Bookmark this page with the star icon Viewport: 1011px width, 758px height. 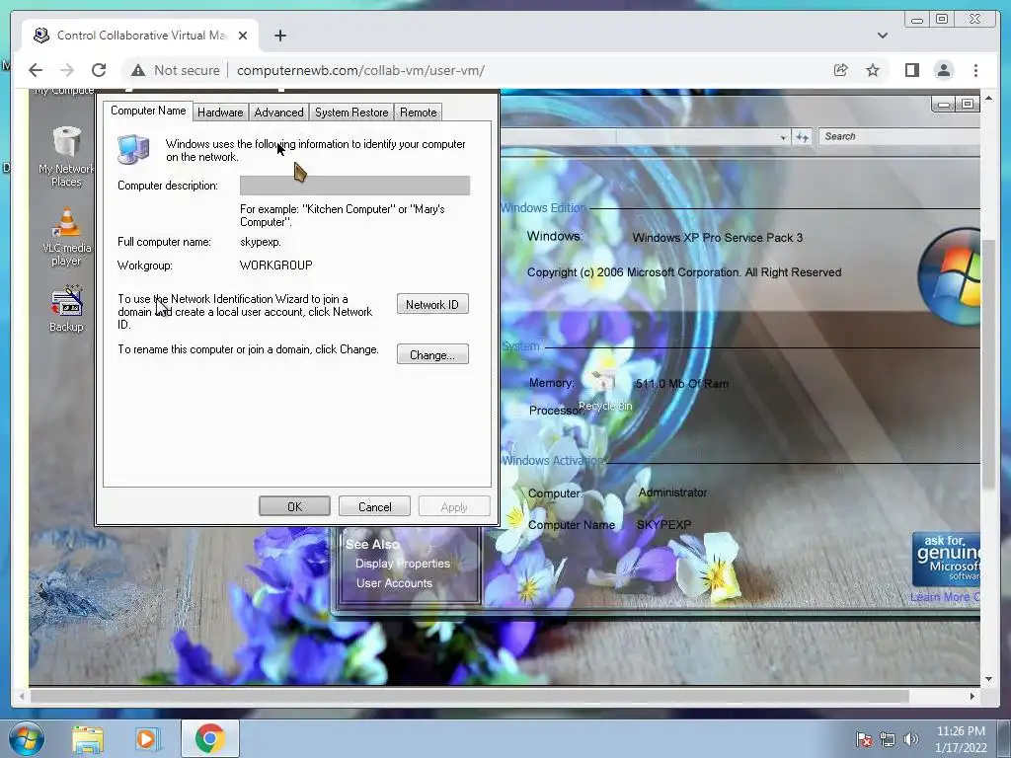pyautogui.click(x=873, y=70)
